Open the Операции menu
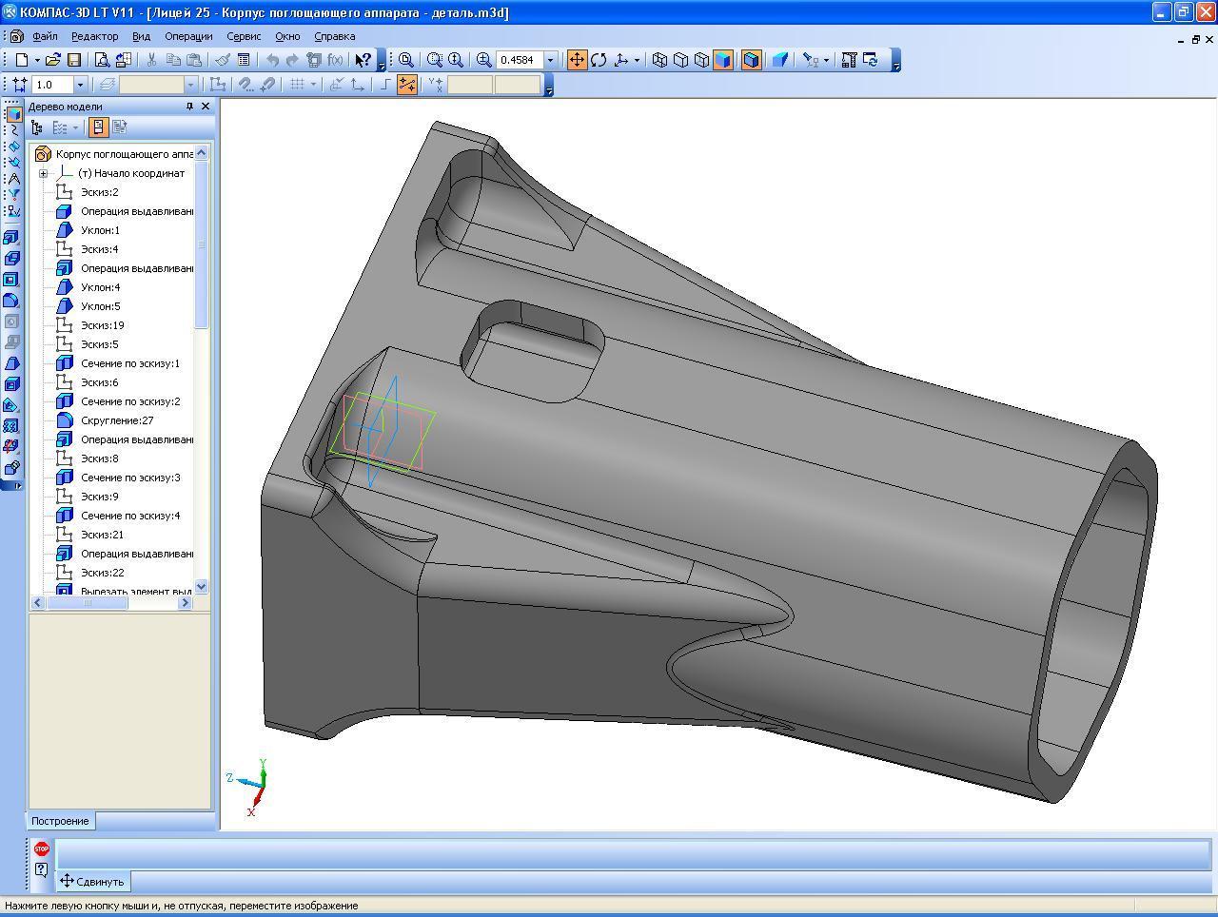This screenshot has width=1218, height=917. pyautogui.click(x=188, y=36)
